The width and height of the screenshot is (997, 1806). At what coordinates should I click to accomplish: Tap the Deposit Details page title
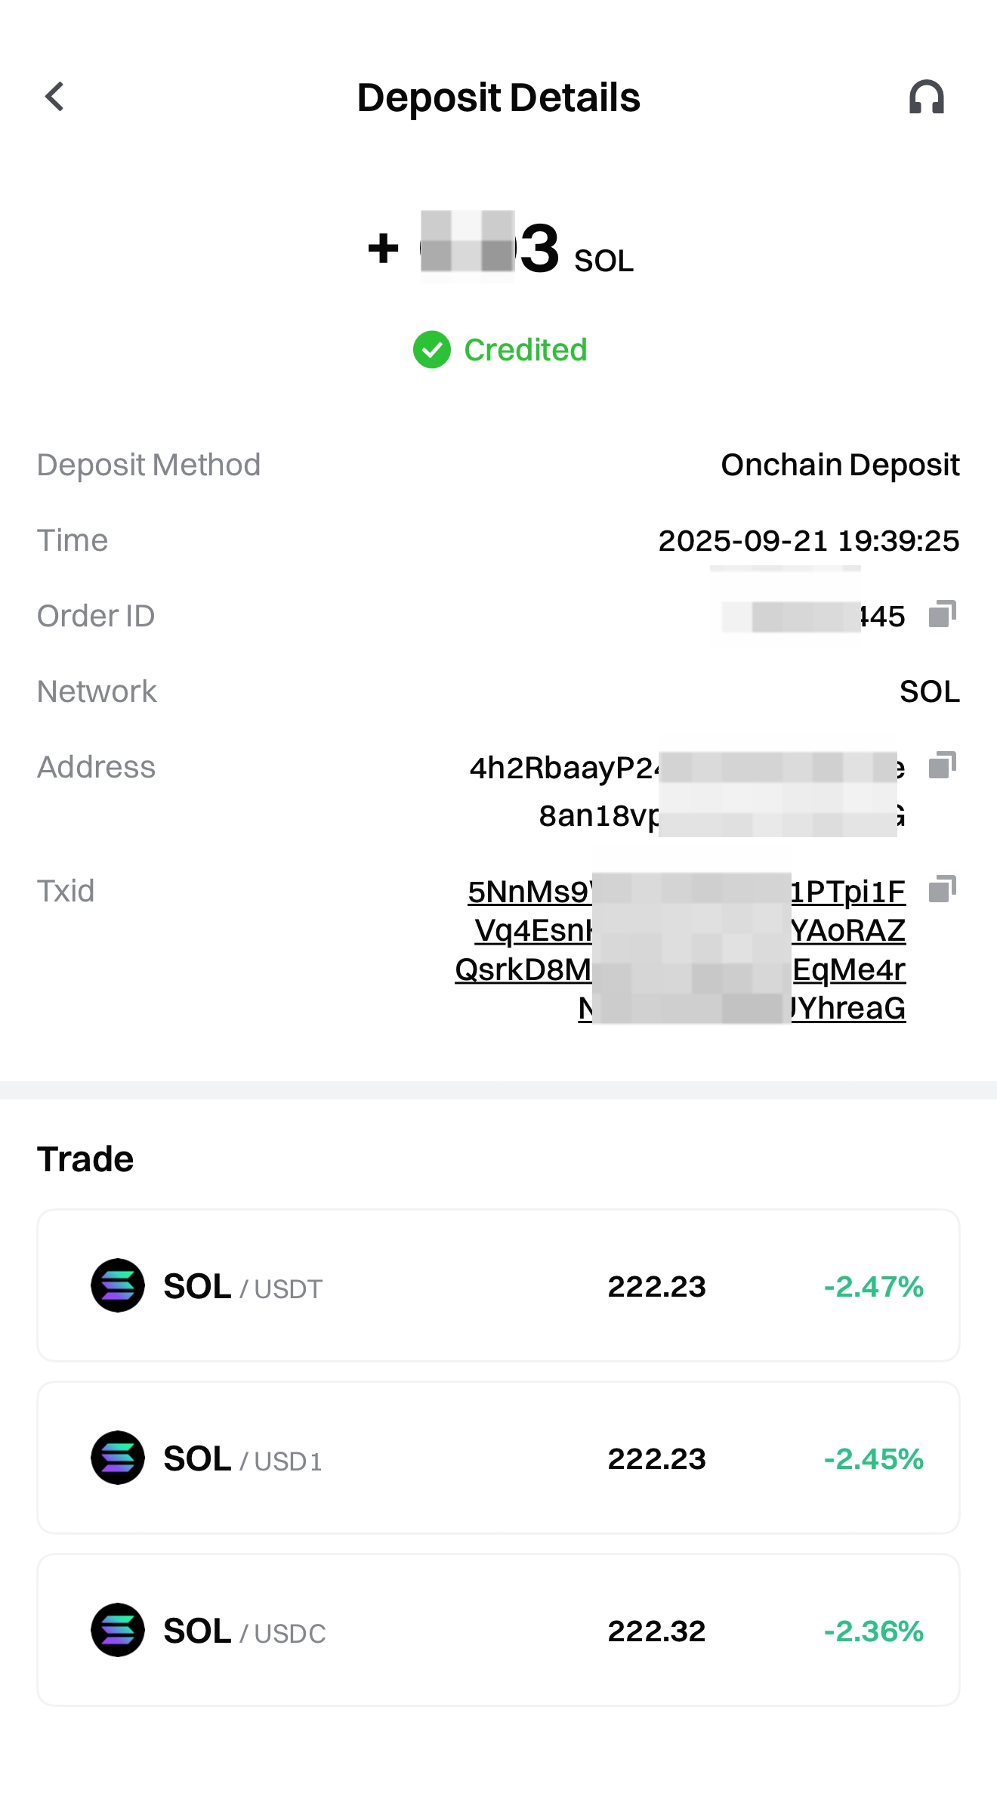pos(498,97)
